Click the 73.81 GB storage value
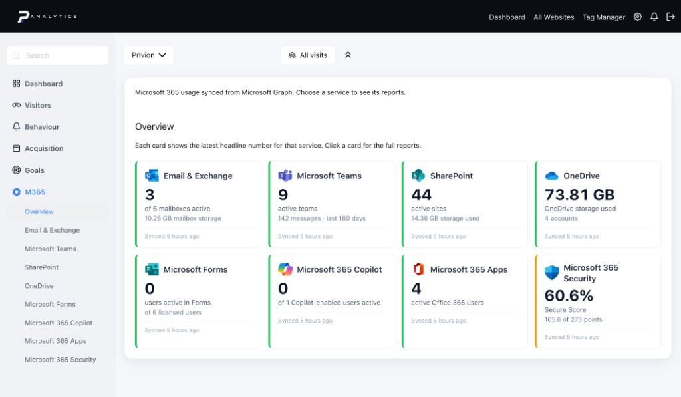 tap(579, 195)
